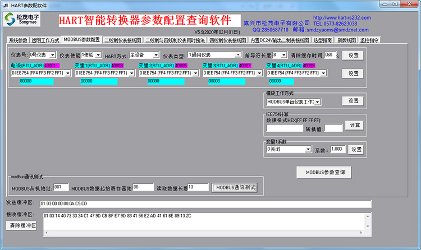Click the MODBUS从机地址 input field

pos(61,187)
